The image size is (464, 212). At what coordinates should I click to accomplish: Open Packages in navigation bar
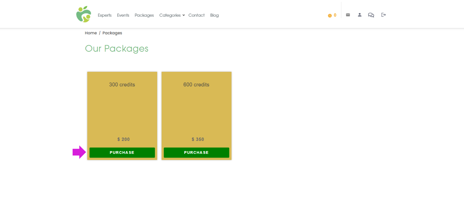pyautogui.click(x=144, y=15)
